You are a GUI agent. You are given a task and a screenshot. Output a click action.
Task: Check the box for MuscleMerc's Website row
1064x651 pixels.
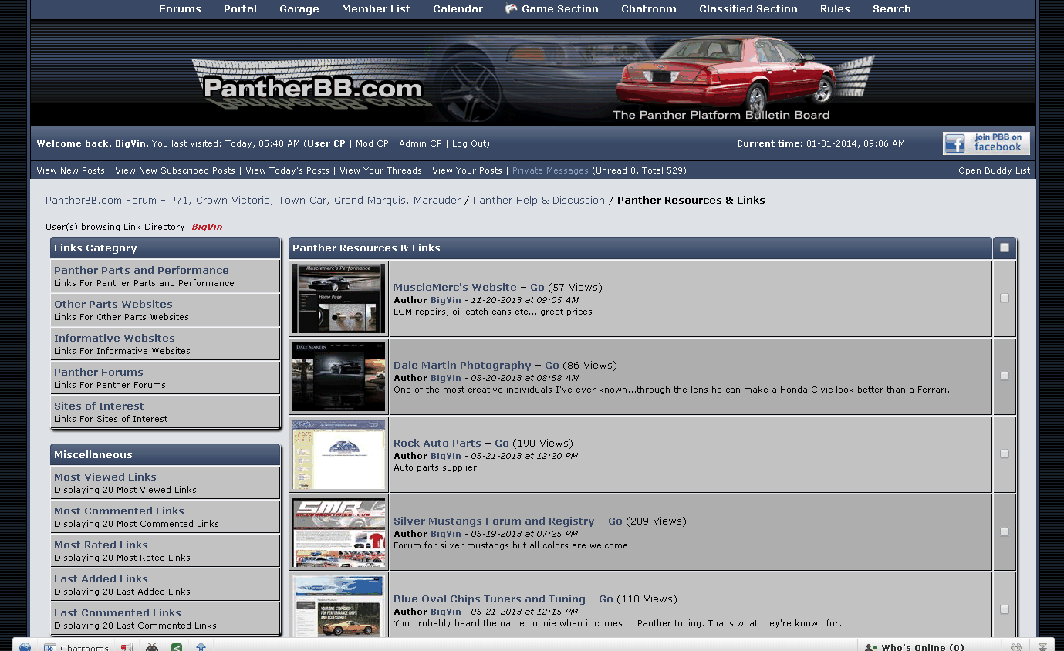tap(1004, 298)
